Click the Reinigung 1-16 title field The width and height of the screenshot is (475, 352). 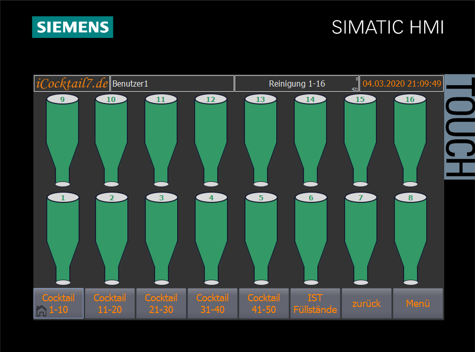tap(297, 84)
